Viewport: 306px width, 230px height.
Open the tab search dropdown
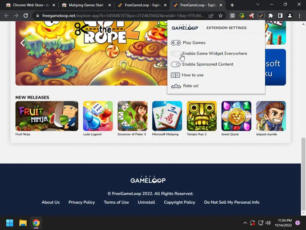coord(258,4)
